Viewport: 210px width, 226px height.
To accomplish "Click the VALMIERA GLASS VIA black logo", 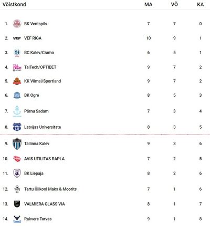I will point(17,204).
